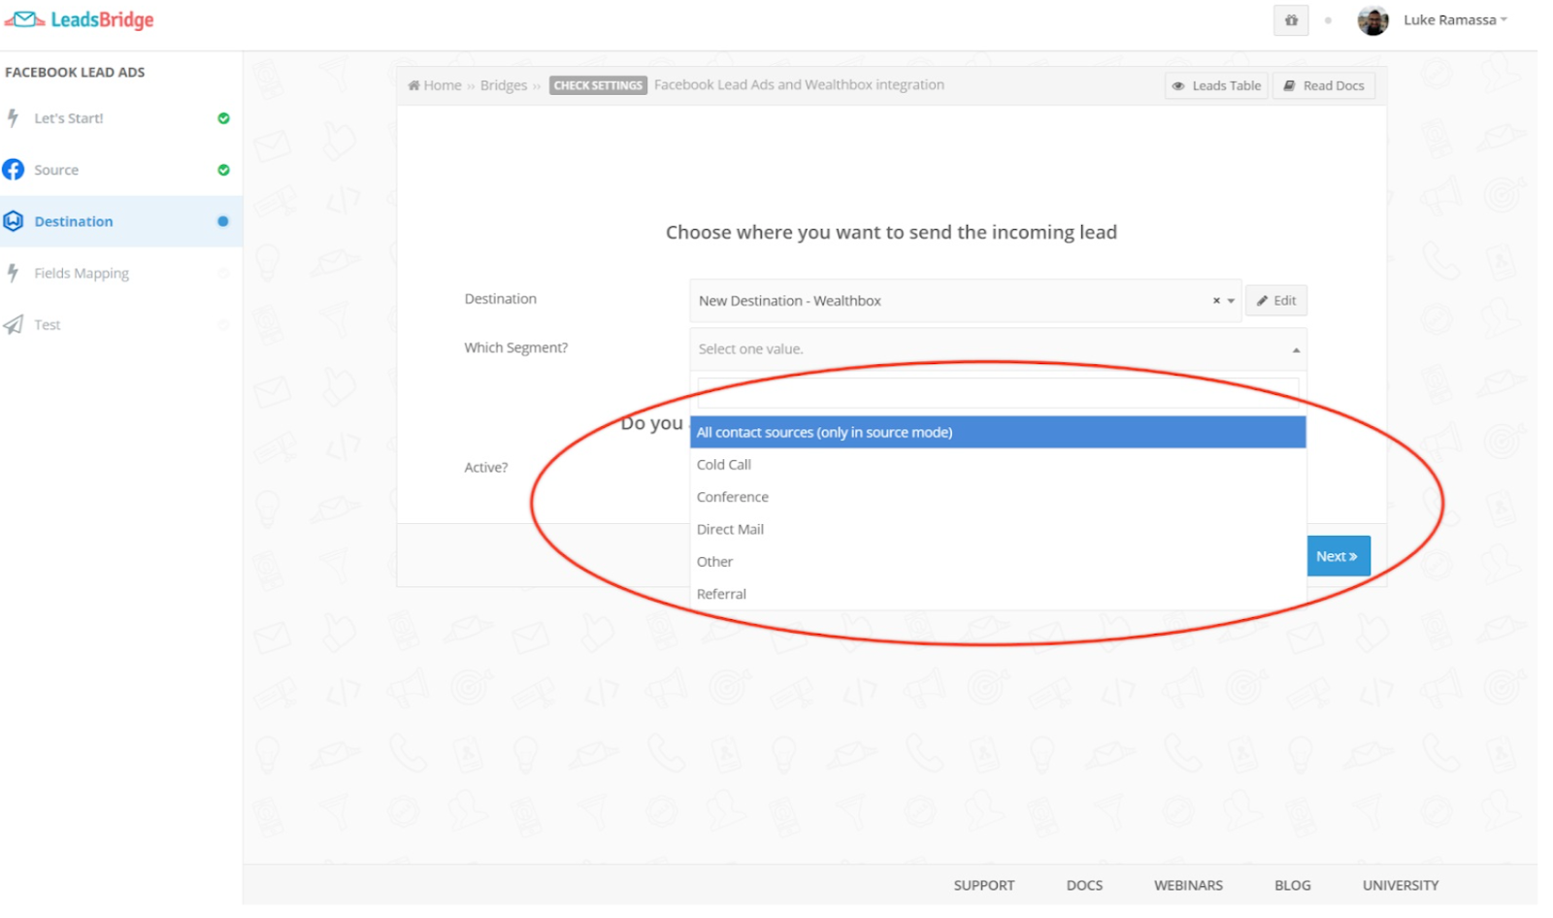Open Read Docs
The image size is (1553, 918).
point(1324,85)
